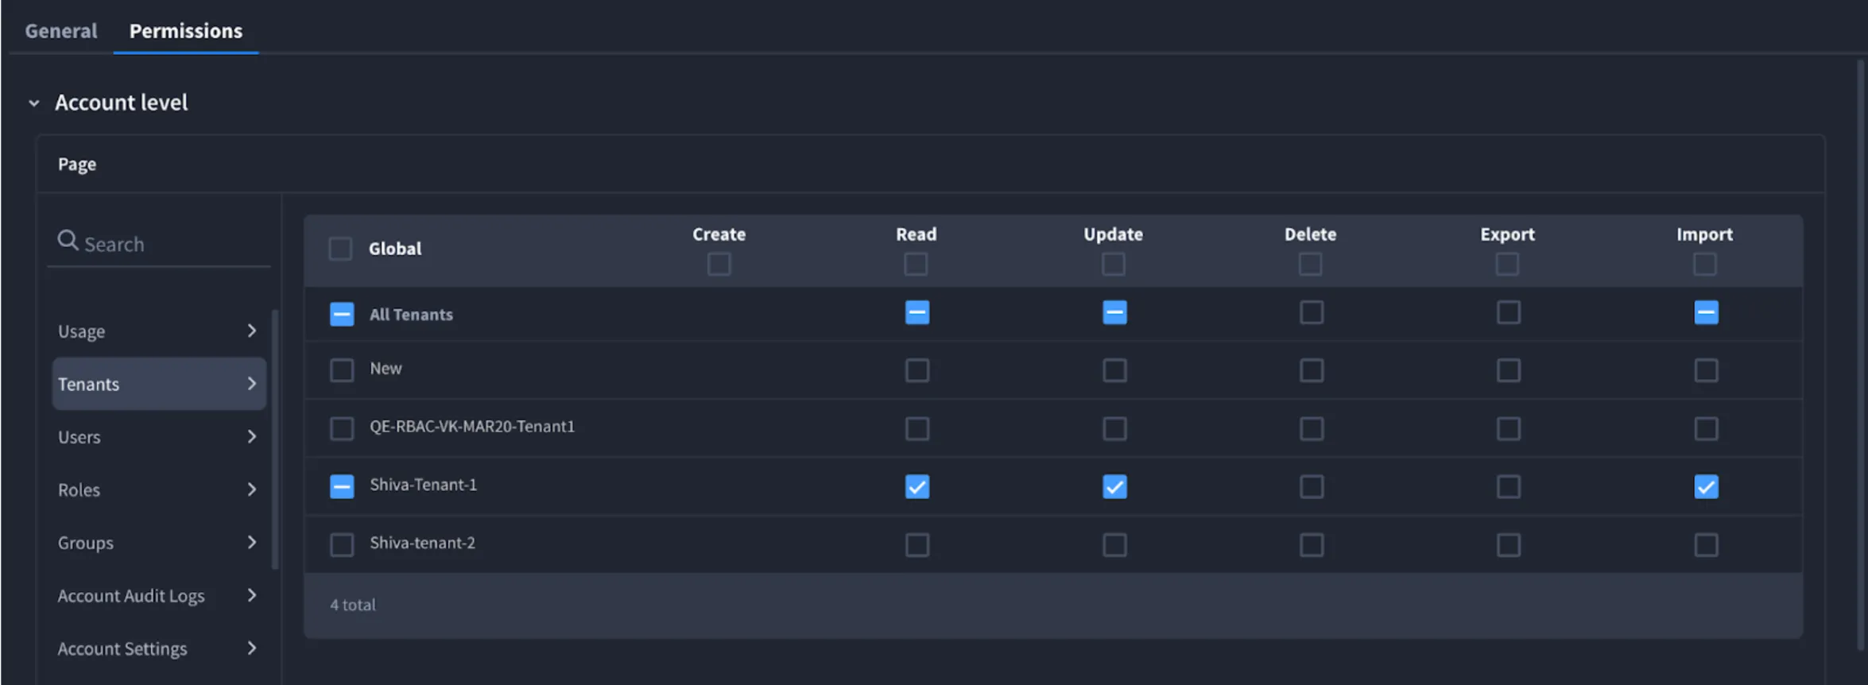The width and height of the screenshot is (1868, 685).
Task: Enable Update permission in column header
Action: coord(1114,264)
